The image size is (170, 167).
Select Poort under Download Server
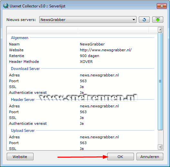14,81
